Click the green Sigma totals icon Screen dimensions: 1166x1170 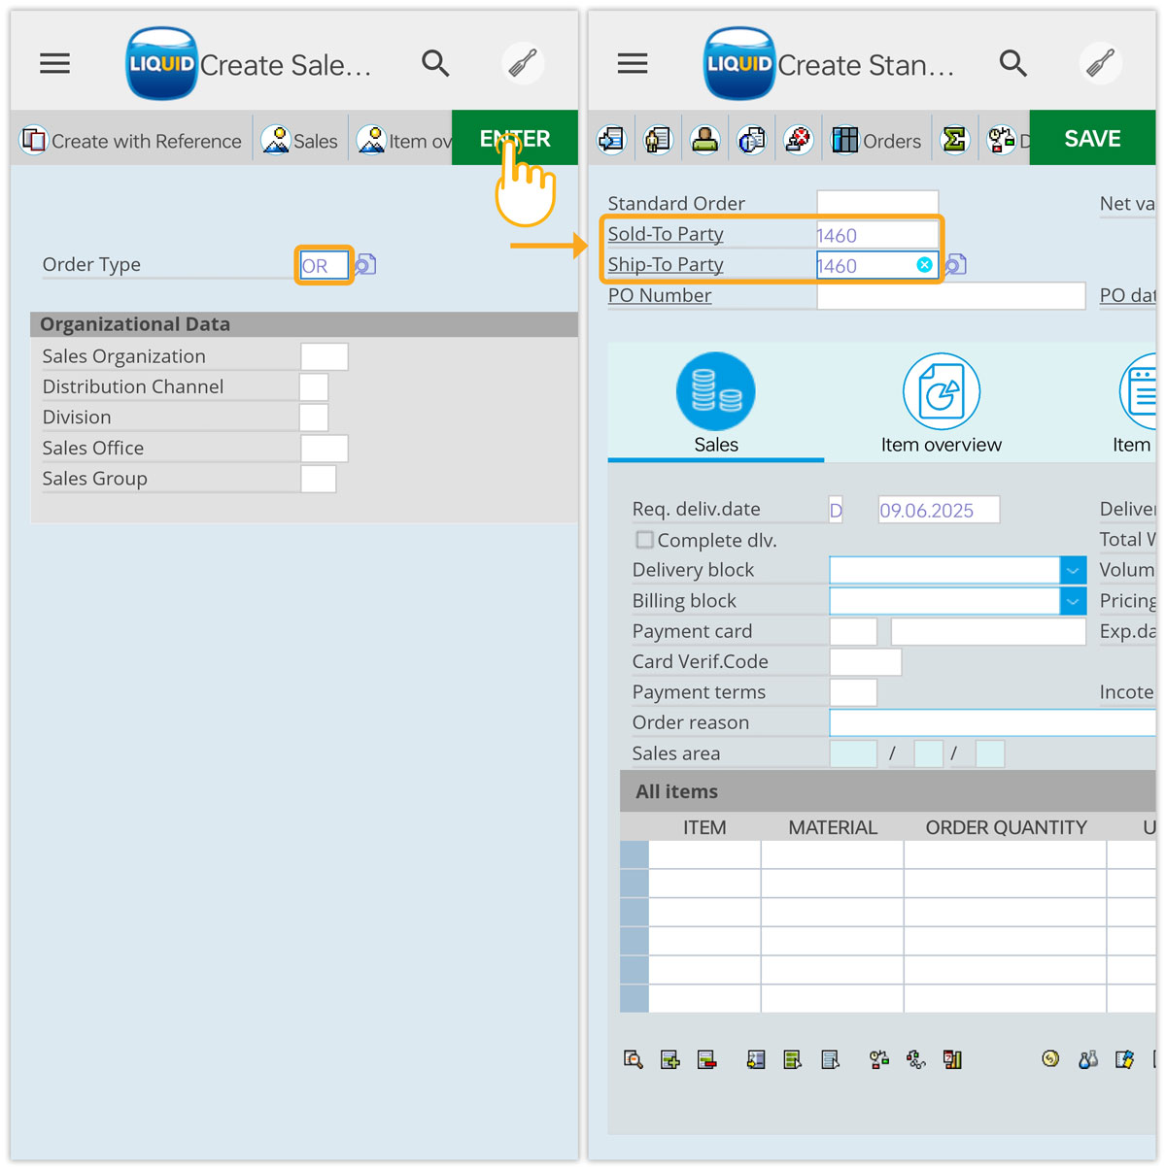click(955, 140)
